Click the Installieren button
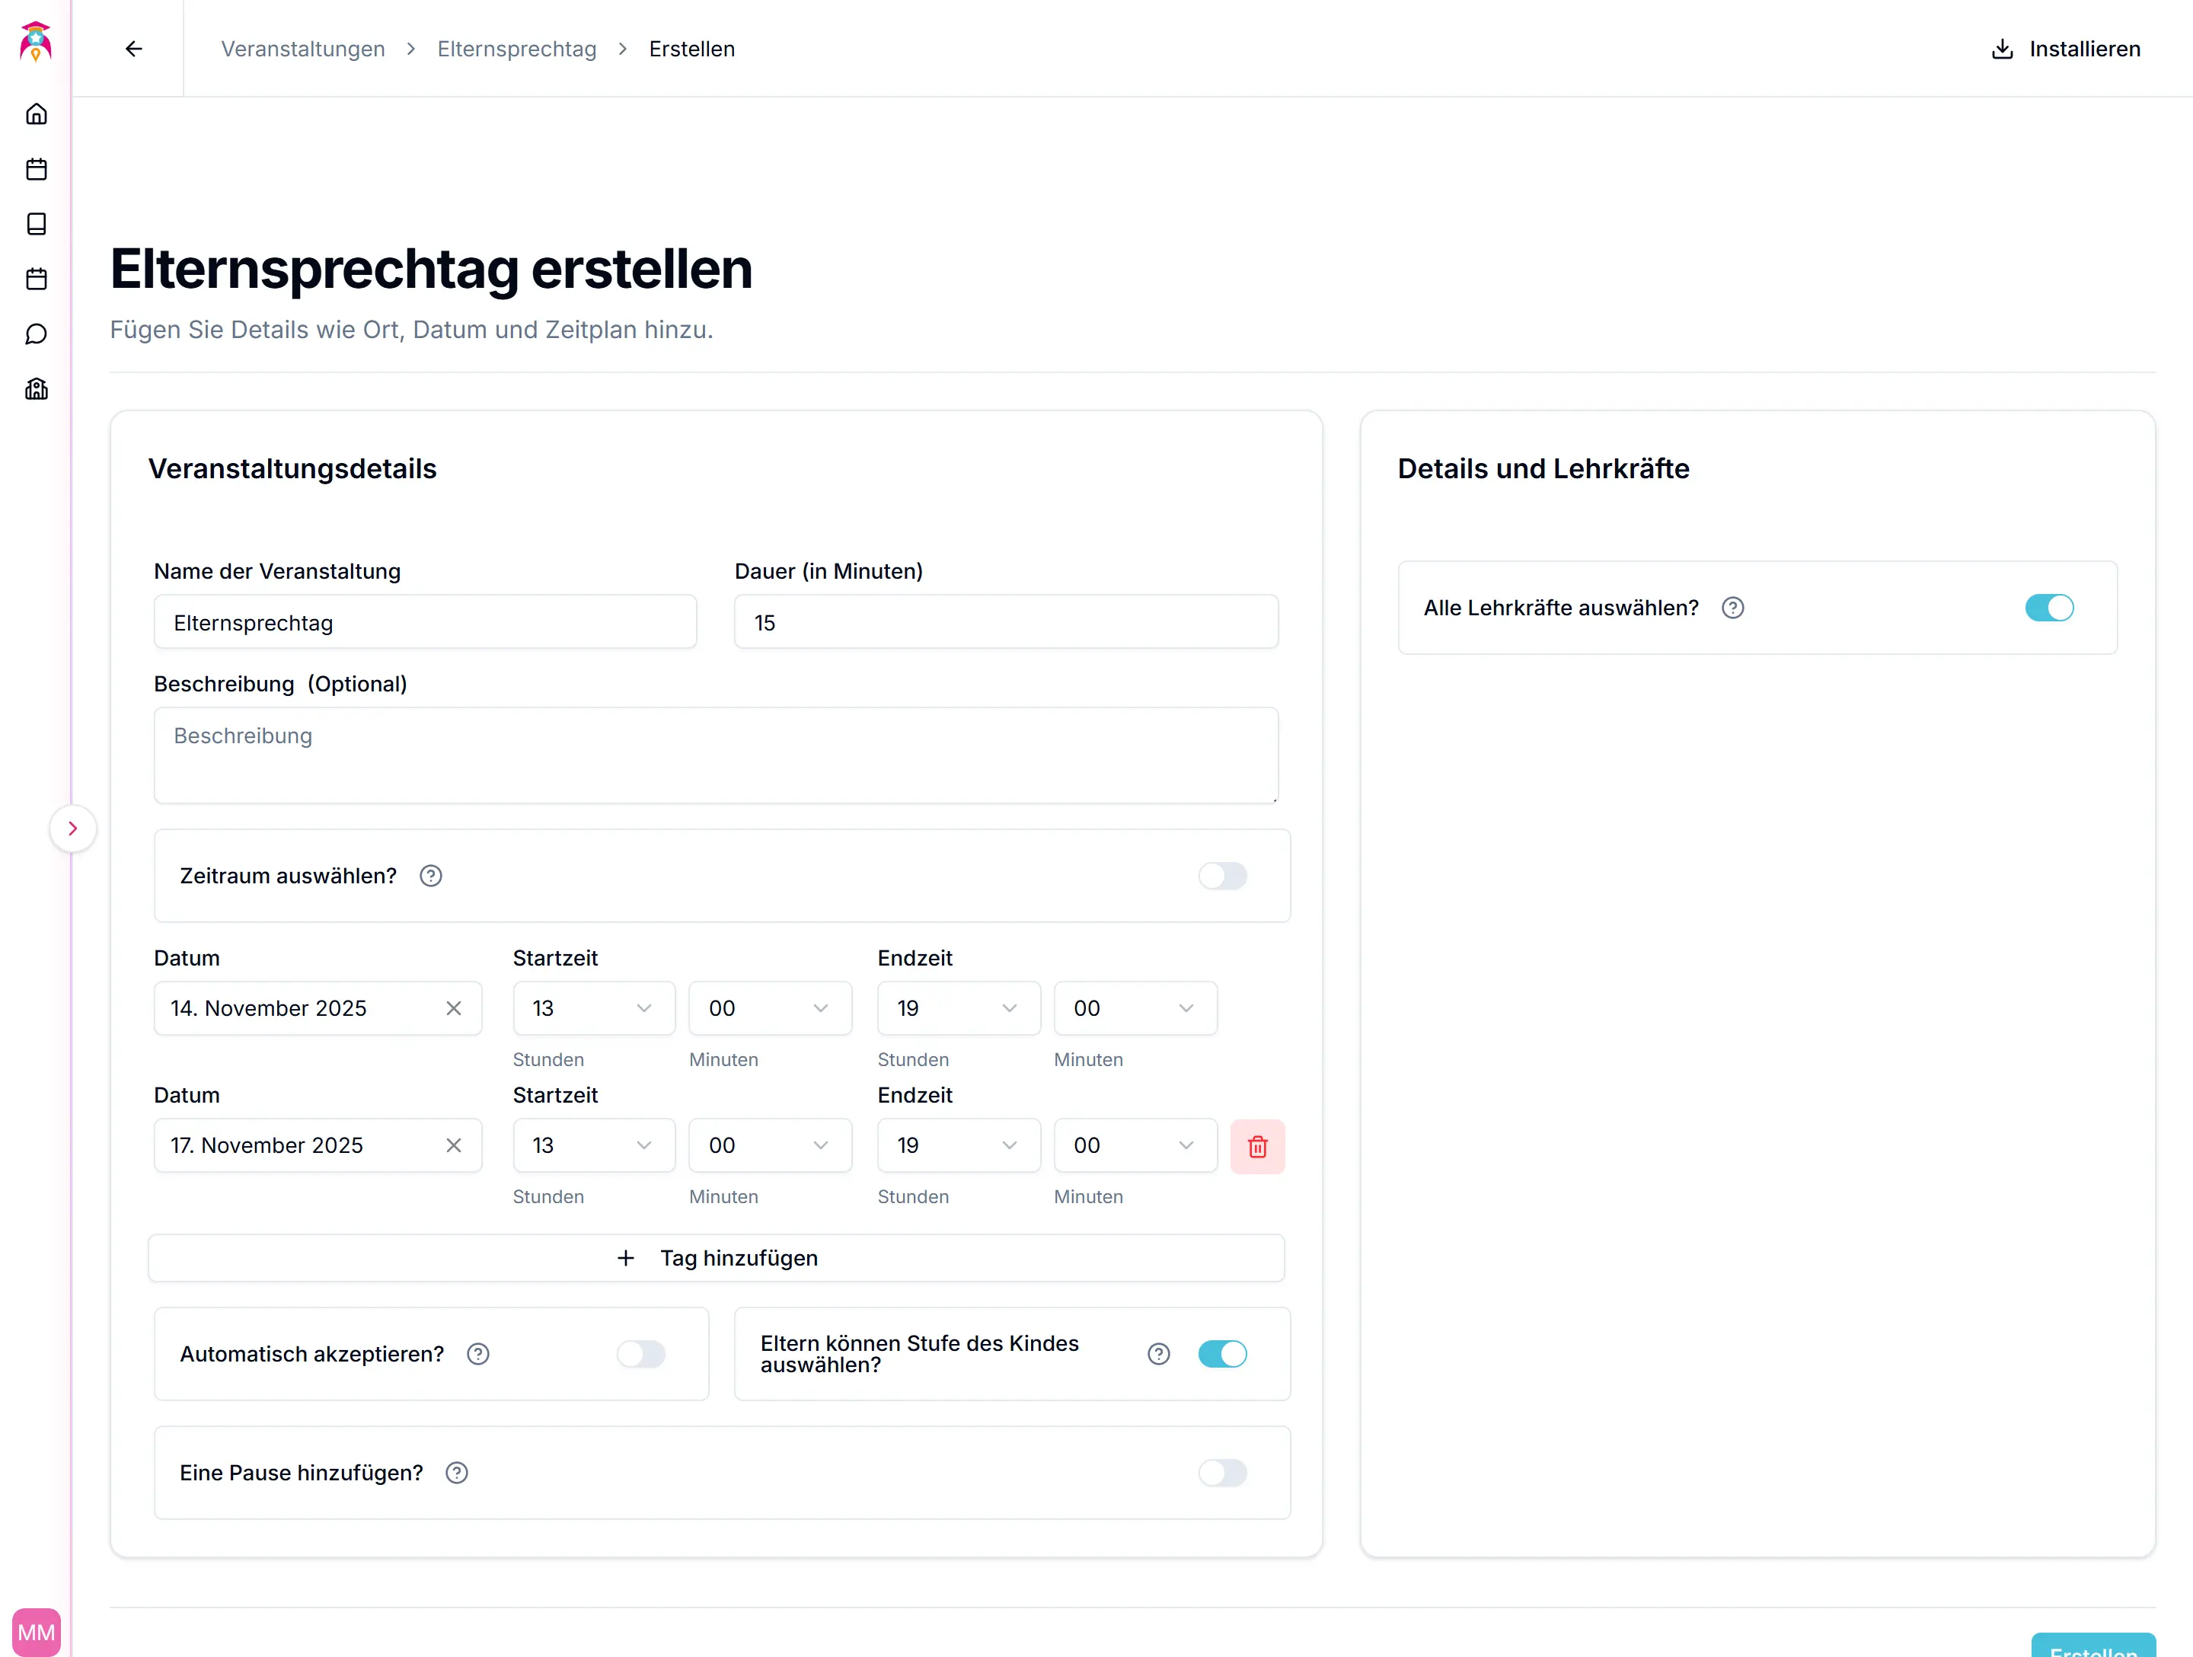Image resolution: width=2193 pixels, height=1657 pixels. click(2066, 49)
